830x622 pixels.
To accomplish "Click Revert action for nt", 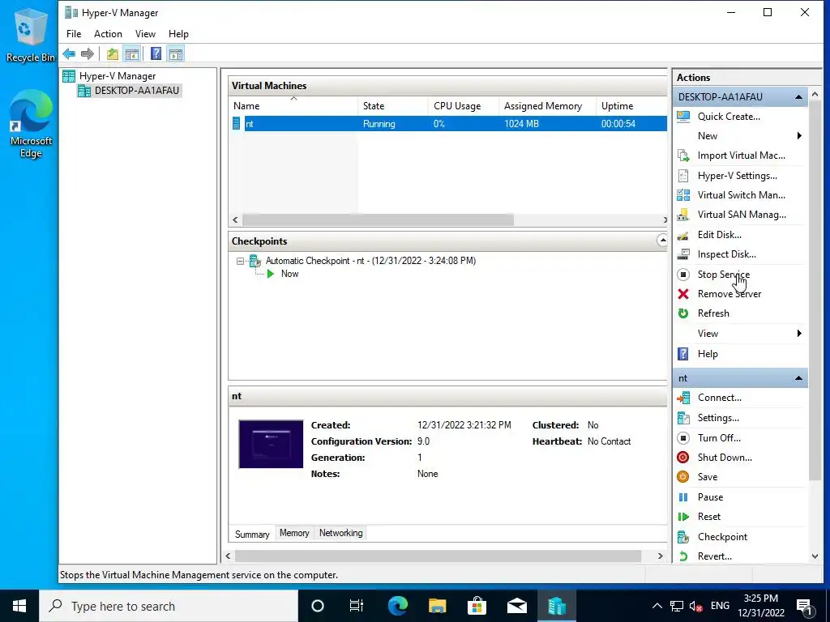I will tap(715, 556).
